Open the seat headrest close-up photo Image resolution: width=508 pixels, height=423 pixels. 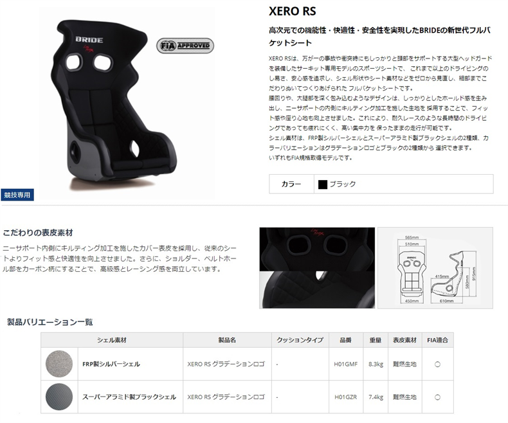click(x=317, y=249)
